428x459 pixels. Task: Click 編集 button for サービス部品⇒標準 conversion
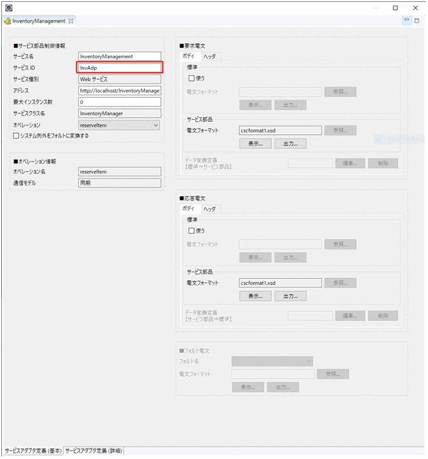coord(350,315)
